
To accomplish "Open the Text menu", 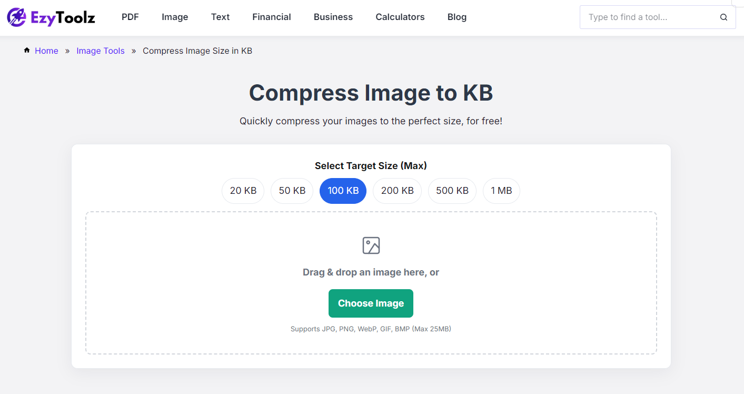I will point(220,17).
